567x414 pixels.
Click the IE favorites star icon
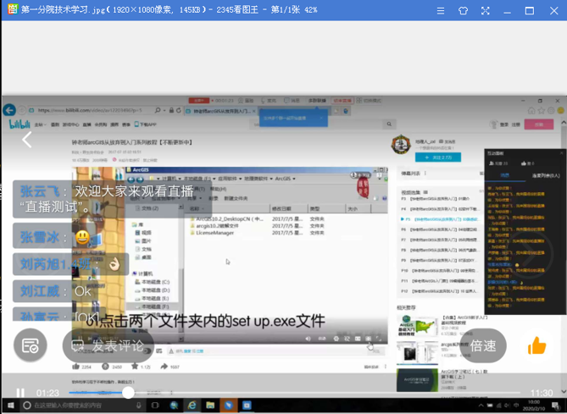pyautogui.click(x=541, y=111)
